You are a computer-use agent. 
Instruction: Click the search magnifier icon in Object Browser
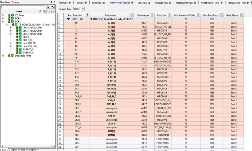(x=48, y=7)
